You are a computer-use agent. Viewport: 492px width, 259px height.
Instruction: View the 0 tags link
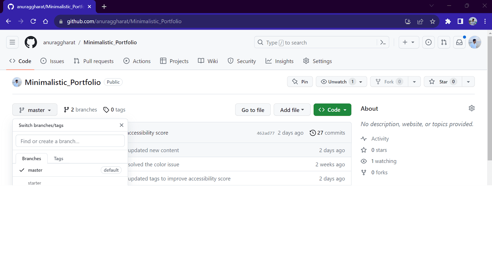pos(114,110)
